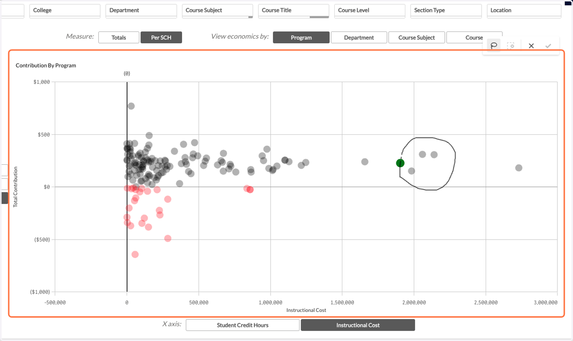Open the Course Level filter
The width and height of the screenshot is (573, 341).
(x=370, y=10)
